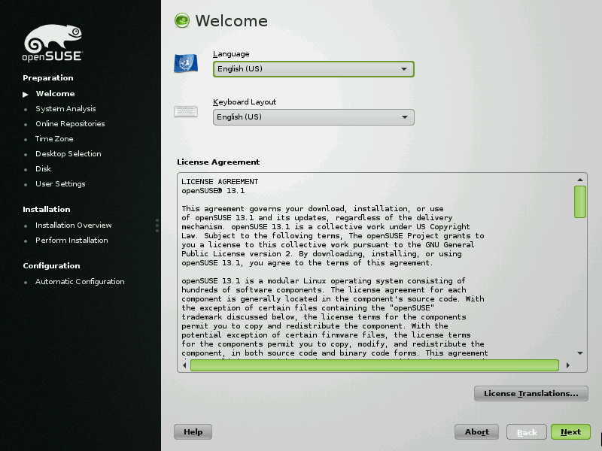This screenshot has width=602, height=451.
Task: Select System Analysis in sidebar
Action: pos(65,109)
